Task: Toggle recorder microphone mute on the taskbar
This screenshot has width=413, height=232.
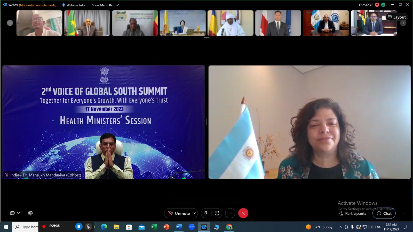Action: [88, 226]
